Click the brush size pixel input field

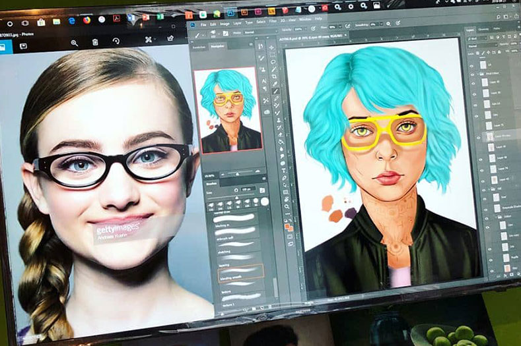[x=248, y=189]
